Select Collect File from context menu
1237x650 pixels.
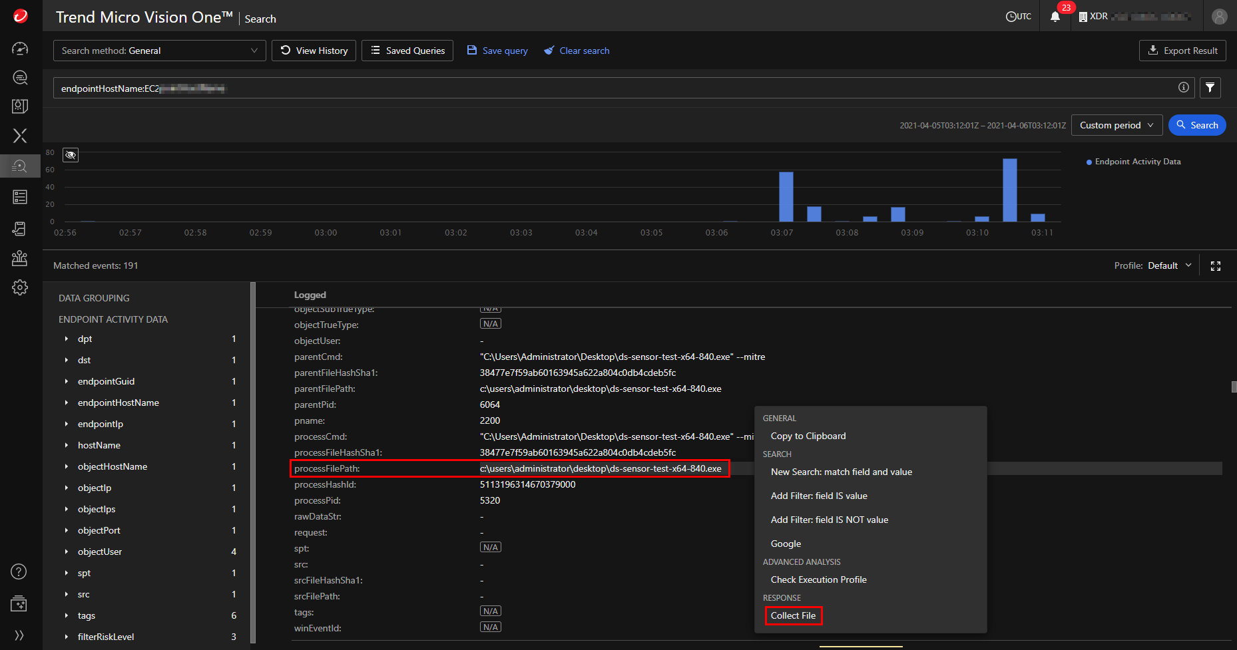(793, 615)
